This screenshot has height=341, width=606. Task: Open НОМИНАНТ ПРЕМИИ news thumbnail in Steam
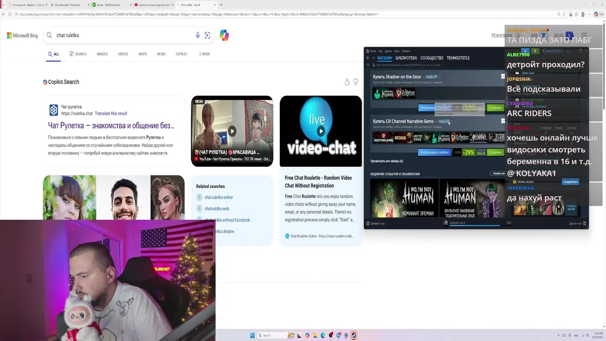click(404, 198)
